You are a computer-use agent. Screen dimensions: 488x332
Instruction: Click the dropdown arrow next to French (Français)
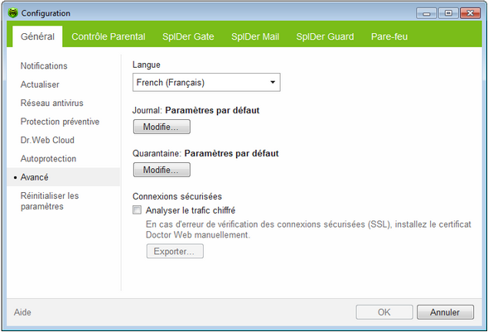pos(273,82)
